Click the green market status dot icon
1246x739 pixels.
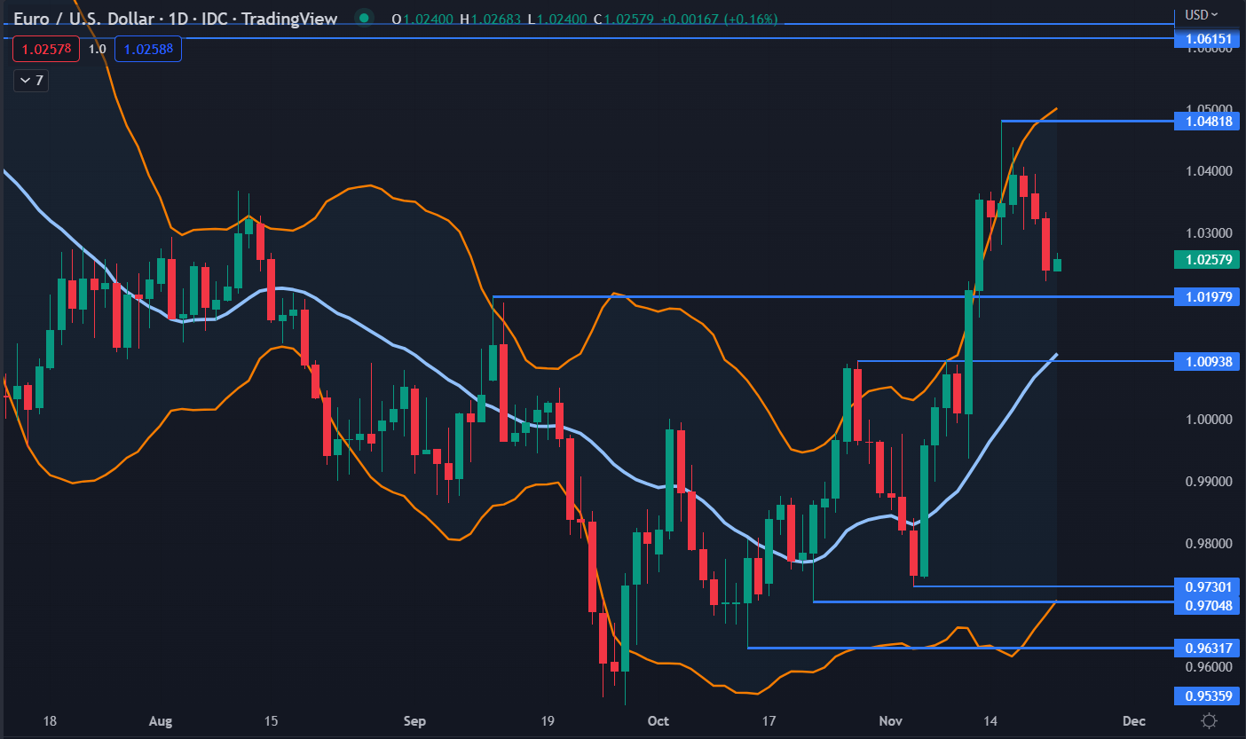point(363,18)
